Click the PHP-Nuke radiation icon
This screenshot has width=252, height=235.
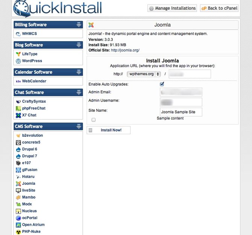pos(18,232)
